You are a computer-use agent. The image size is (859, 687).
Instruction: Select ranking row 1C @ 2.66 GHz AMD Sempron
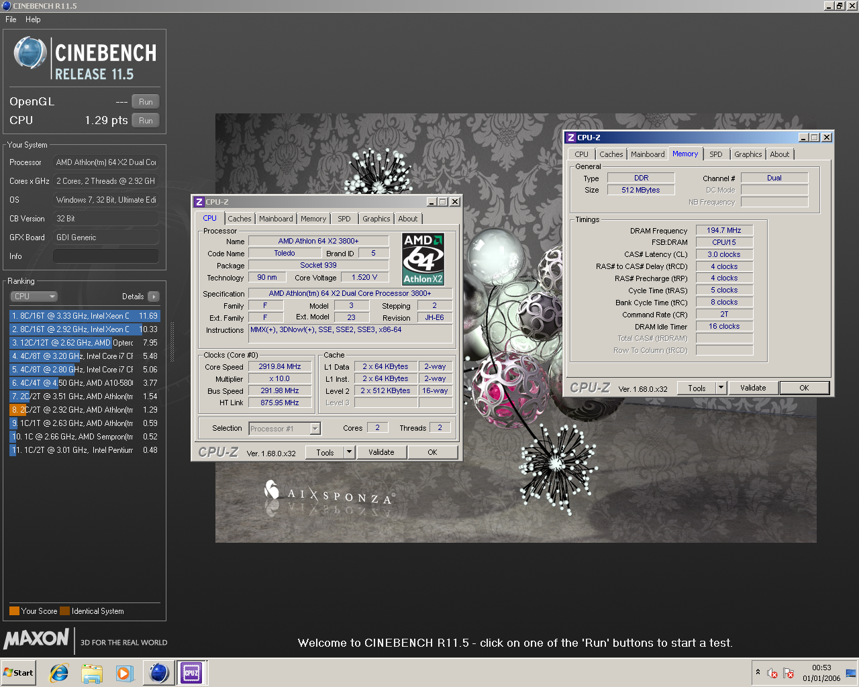(85, 437)
